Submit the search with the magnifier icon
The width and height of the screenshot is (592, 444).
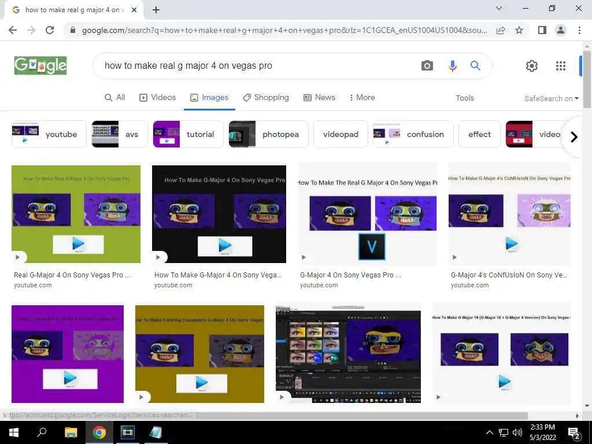(x=475, y=66)
